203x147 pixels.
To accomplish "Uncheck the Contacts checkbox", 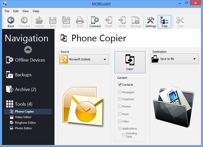I will (x=120, y=85).
